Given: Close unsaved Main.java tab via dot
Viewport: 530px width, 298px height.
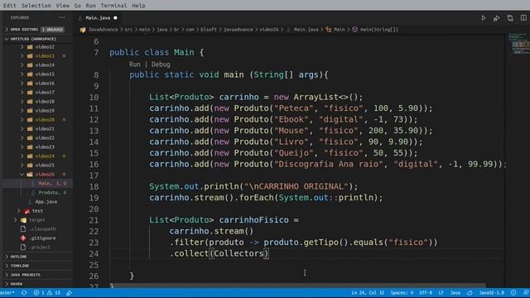Looking at the screenshot, I should click(x=115, y=18).
